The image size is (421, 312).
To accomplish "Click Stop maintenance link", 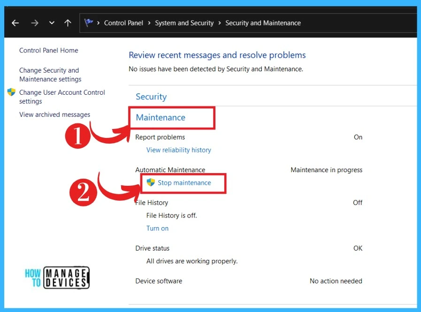I will pyautogui.click(x=184, y=183).
